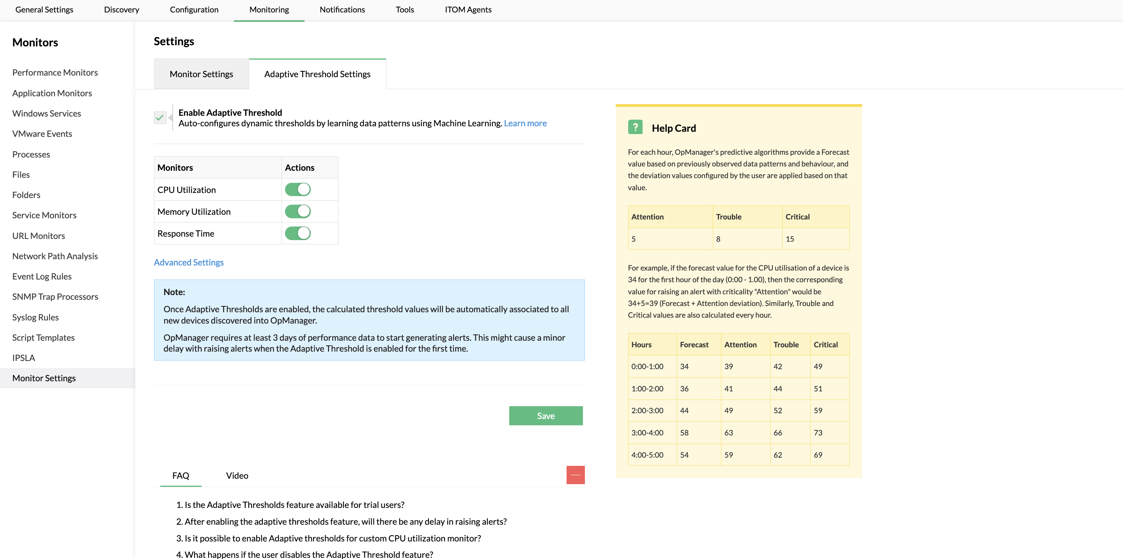Image resolution: width=1123 pixels, height=559 pixels.
Task: Collapse the FAQ panel with the red minus icon
Action: [x=575, y=474]
